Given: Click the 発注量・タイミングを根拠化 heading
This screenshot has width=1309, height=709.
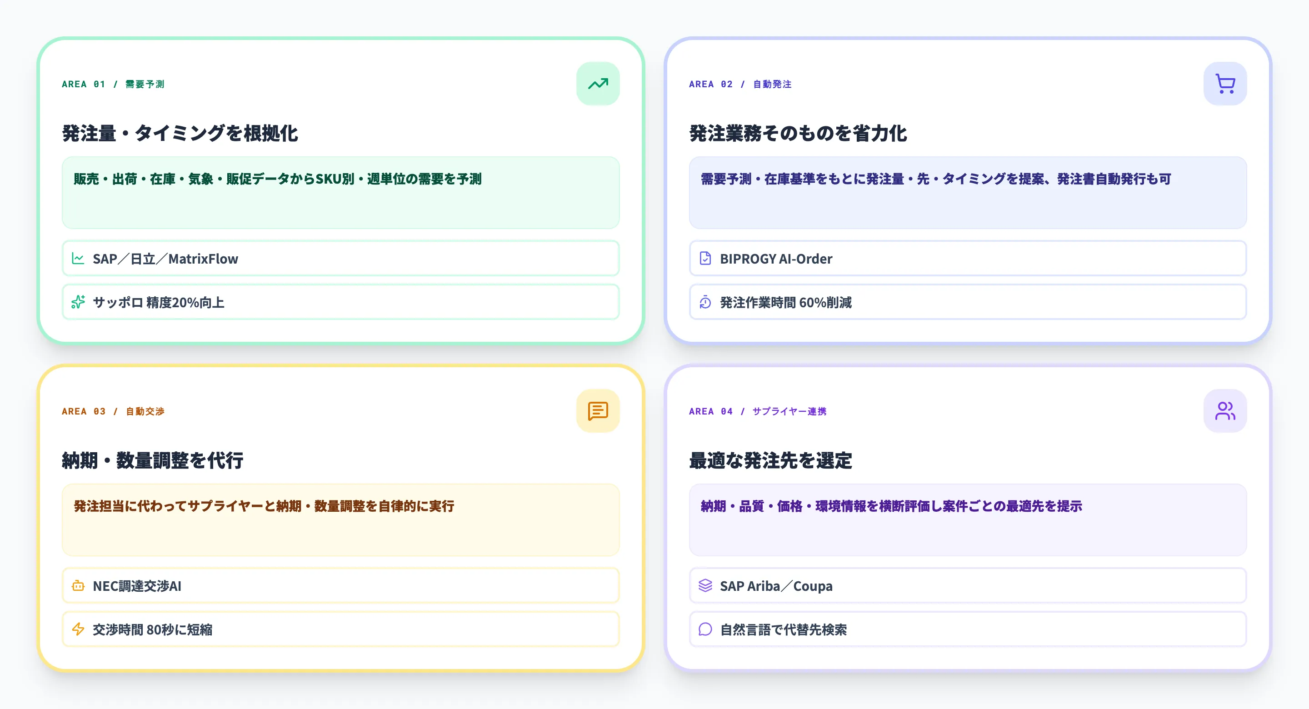Looking at the screenshot, I should click(180, 134).
